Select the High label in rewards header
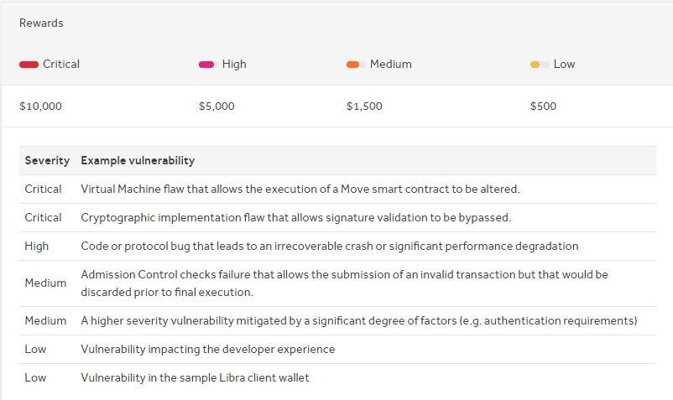Viewport: 673px width, 400px height. [234, 65]
